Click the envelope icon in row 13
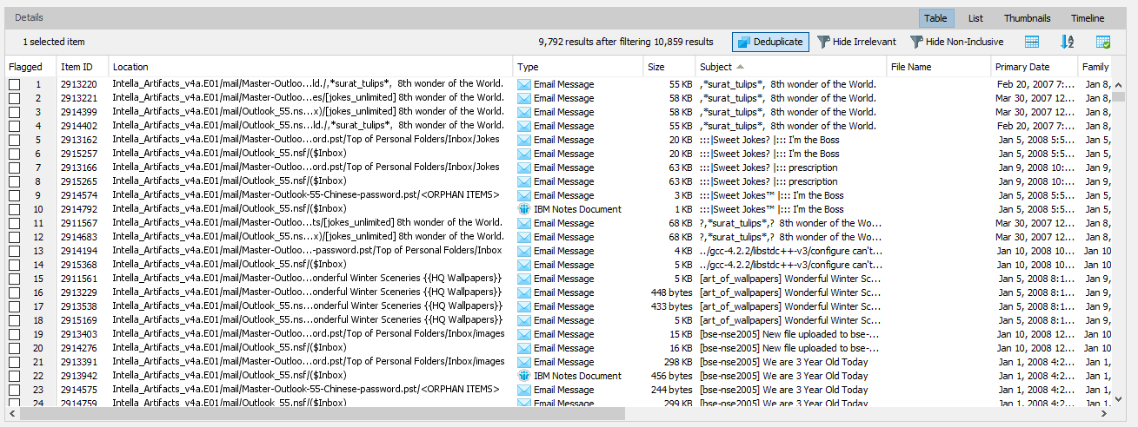Viewport: 1138px width, 427px height. coord(524,251)
